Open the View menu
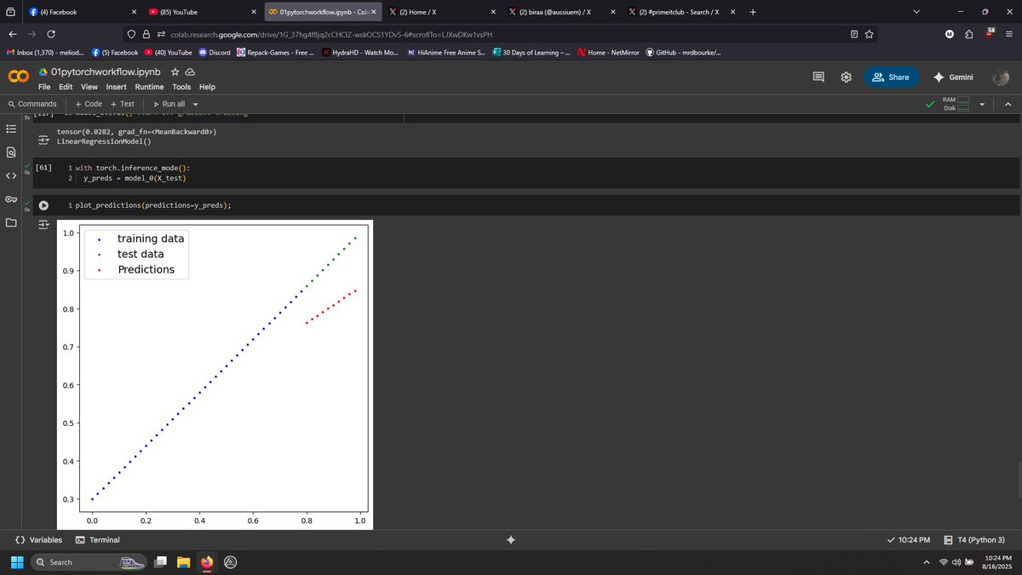 click(x=89, y=87)
